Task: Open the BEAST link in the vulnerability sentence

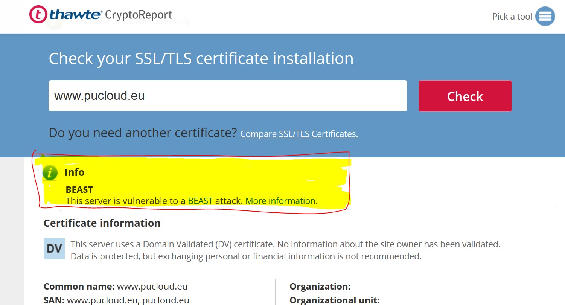Action: (x=200, y=201)
